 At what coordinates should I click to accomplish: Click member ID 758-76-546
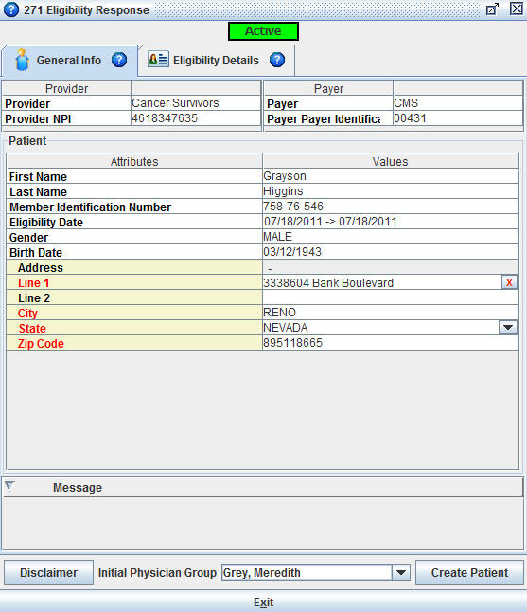coord(390,207)
